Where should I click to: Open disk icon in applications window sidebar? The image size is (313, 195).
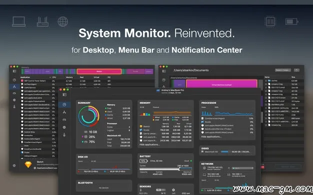[14, 93]
